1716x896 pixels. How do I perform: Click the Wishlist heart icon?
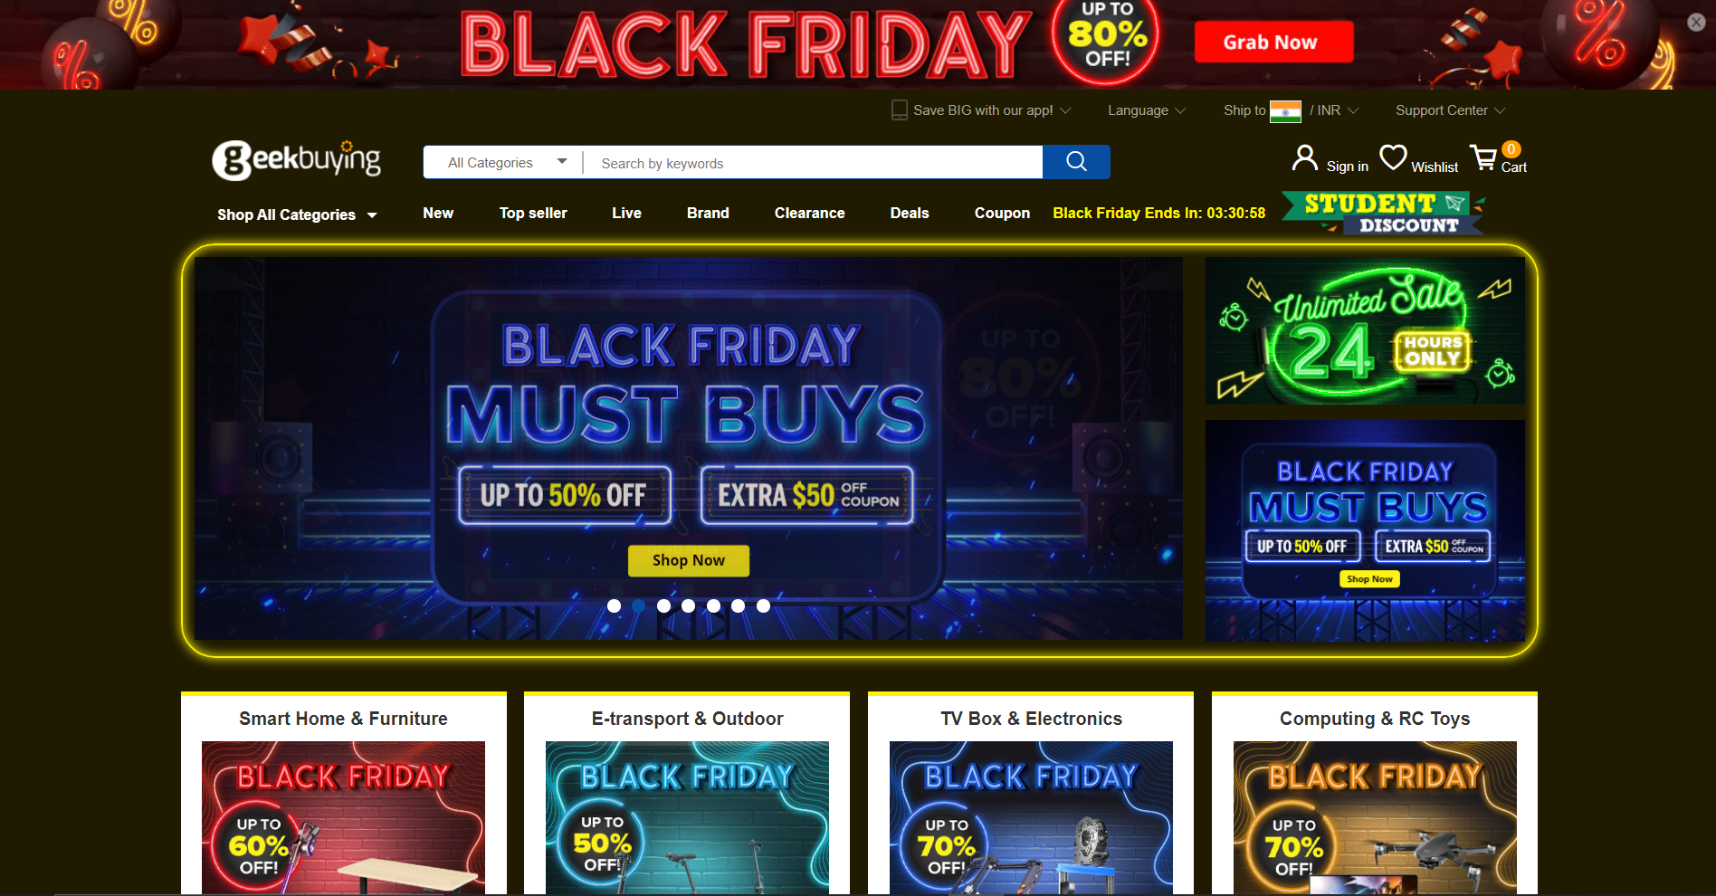coord(1393,157)
